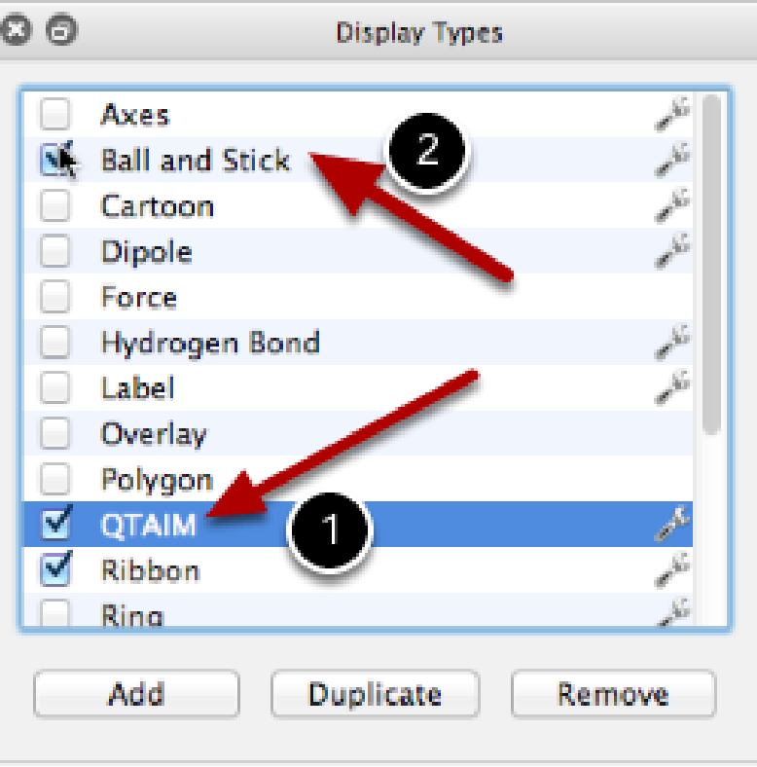Select the Dipole row label
The height and width of the screenshot is (767, 757).
pos(146,252)
